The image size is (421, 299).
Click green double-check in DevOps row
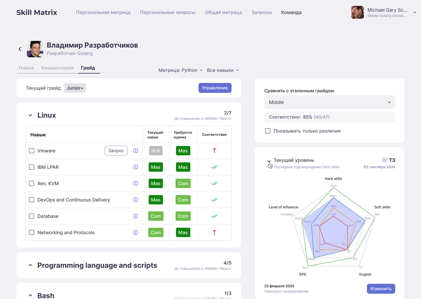(214, 200)
